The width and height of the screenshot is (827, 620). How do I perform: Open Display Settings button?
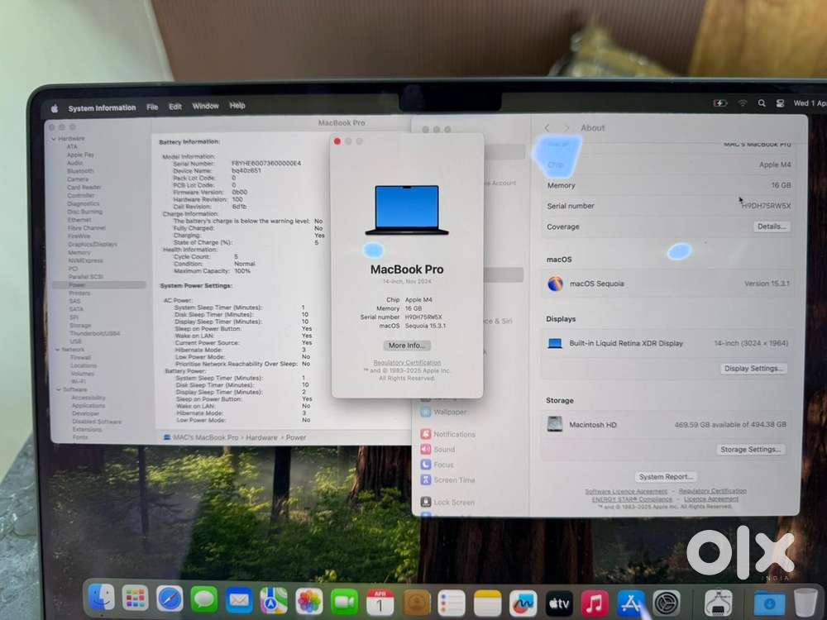point(753,369)
